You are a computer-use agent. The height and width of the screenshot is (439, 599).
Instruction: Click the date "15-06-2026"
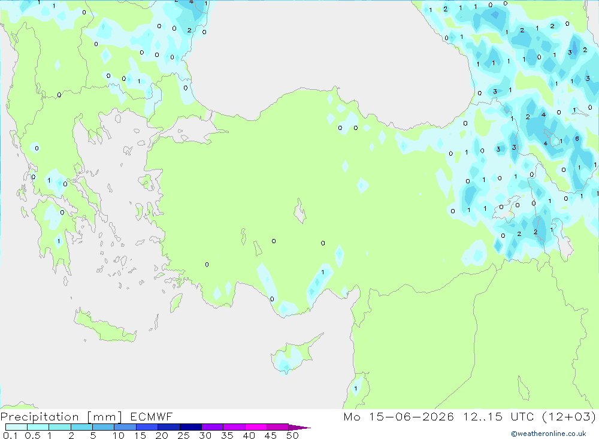point(412,416)
